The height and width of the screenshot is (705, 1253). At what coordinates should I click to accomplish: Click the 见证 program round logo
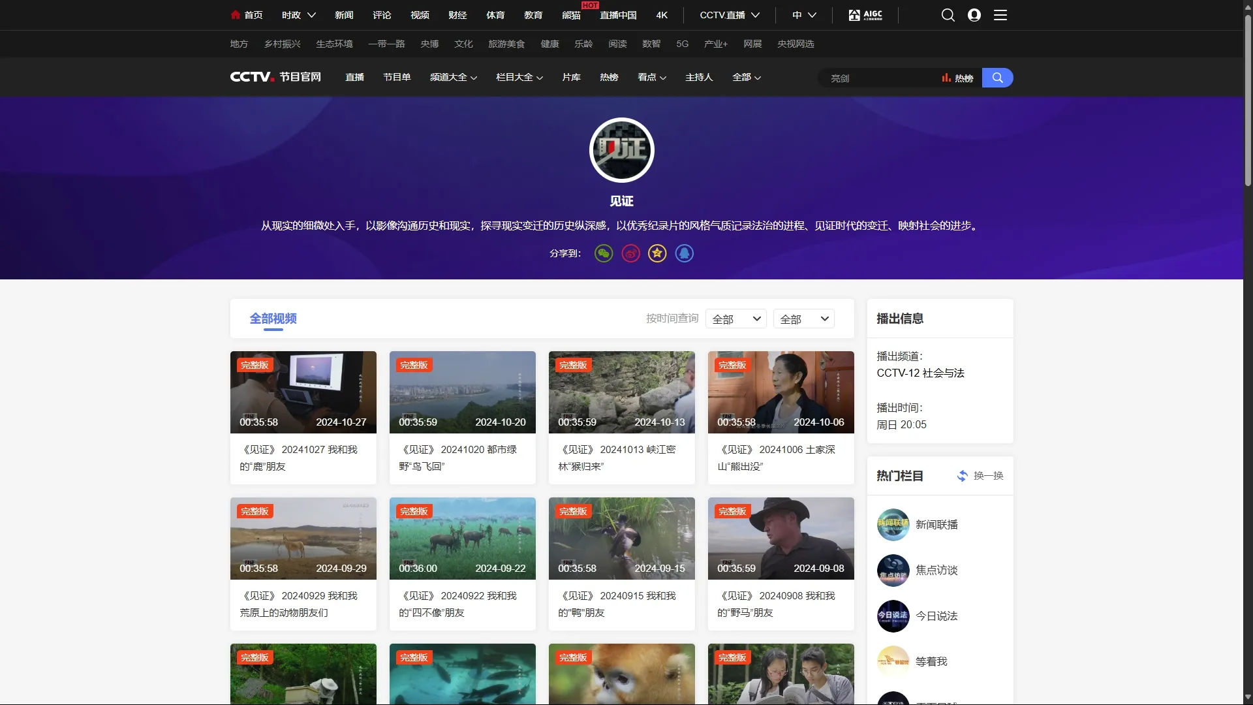pos(621,150)
